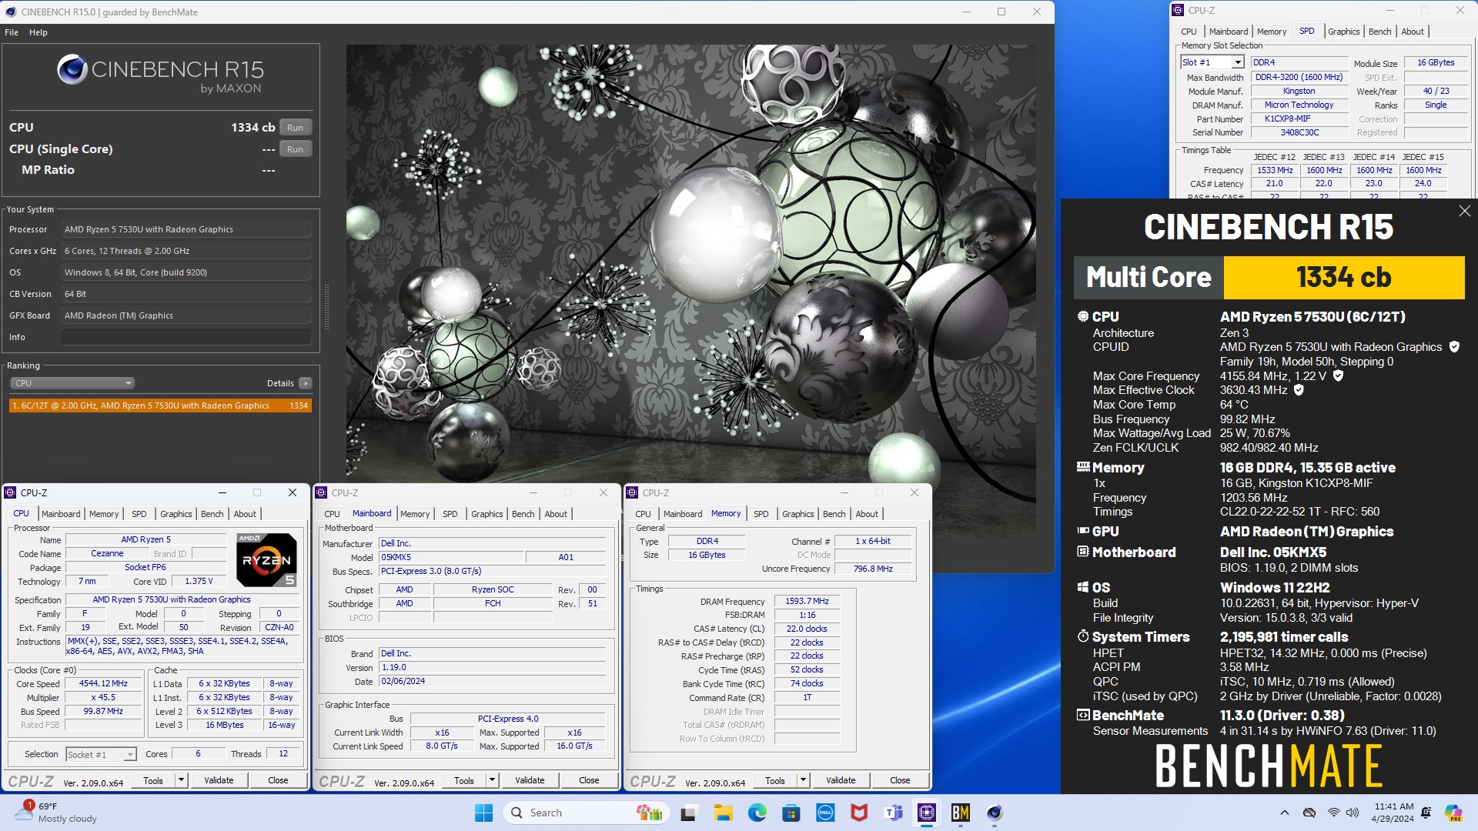Open the Dell app from the taskbar
This screenshot has width=1478, height=831.
click(825, 813)
